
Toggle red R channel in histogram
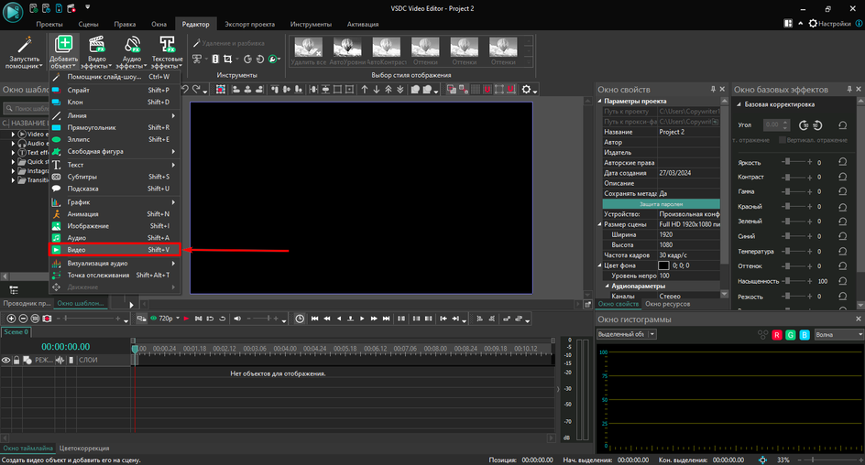(x=777, y=335)
